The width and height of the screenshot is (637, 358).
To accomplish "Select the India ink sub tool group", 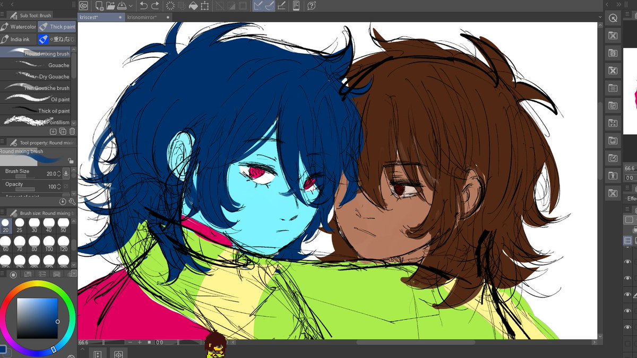I will 19,39.
